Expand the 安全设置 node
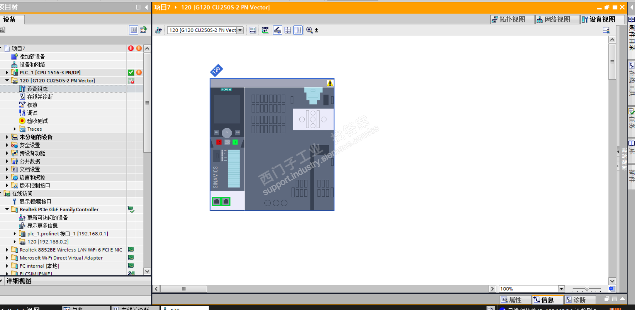 7,145
